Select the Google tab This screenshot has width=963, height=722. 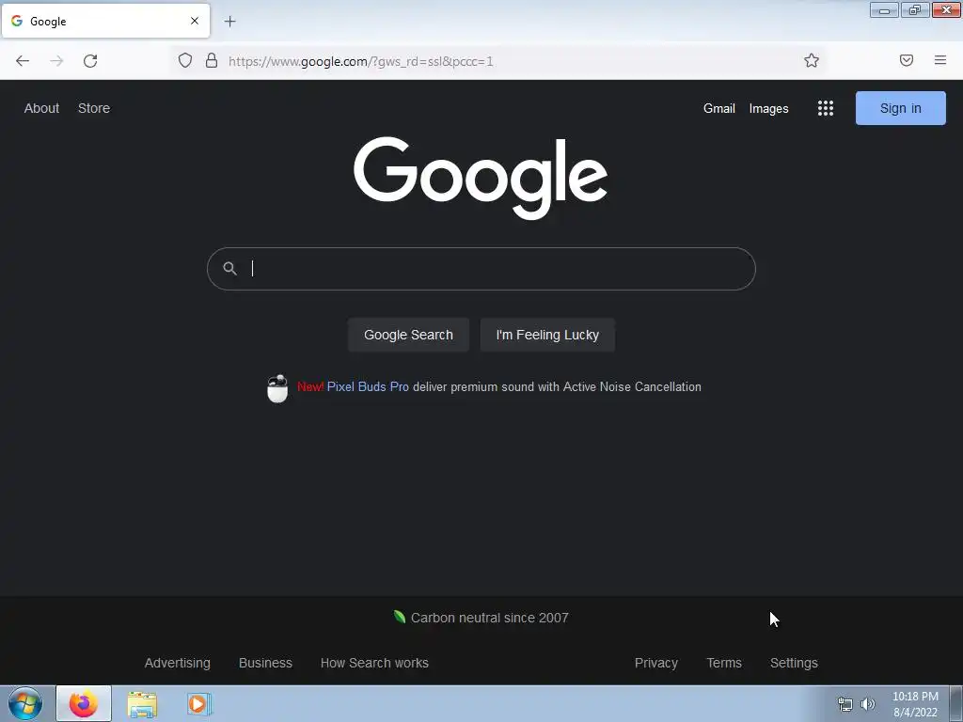(x=105, y=21)
